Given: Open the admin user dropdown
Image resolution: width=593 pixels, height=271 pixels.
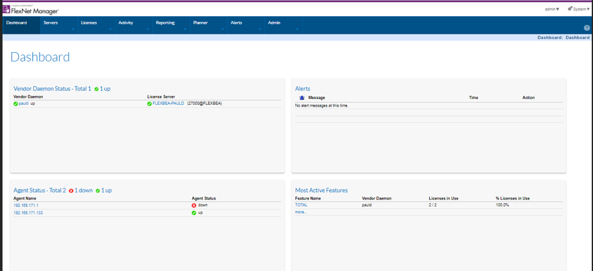Looking at the screenshot, I should pyautogui.click(x=552, y=9).
